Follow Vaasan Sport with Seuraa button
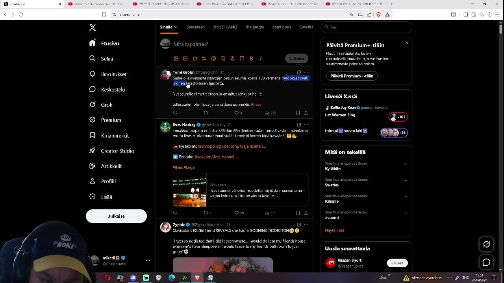Viewport: 504px width, 283px height. [397, 263]
